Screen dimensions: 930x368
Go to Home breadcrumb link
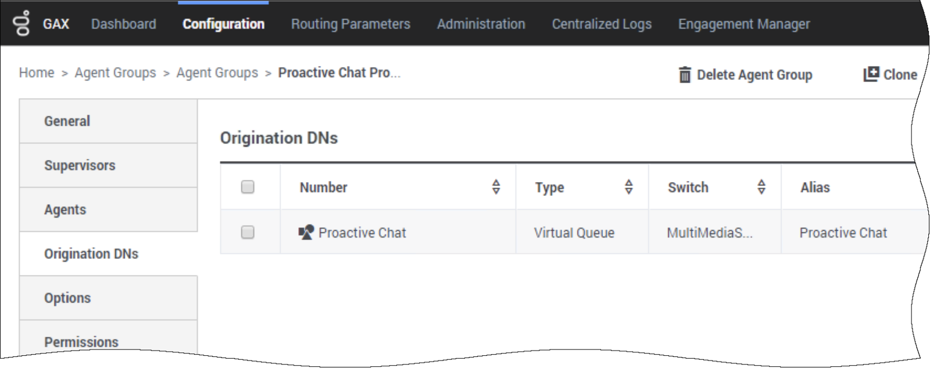[x=37, y=73]
